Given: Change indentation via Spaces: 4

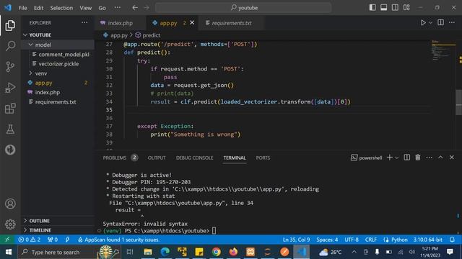Looking at the screenshot, I should (x=327, y=240).
